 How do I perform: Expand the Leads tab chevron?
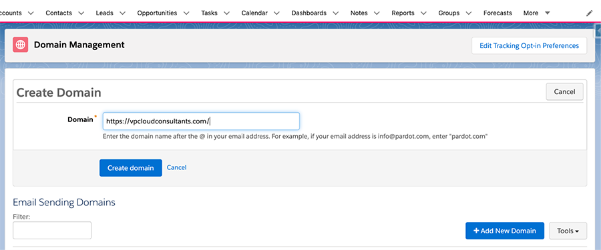coord(122,13)
